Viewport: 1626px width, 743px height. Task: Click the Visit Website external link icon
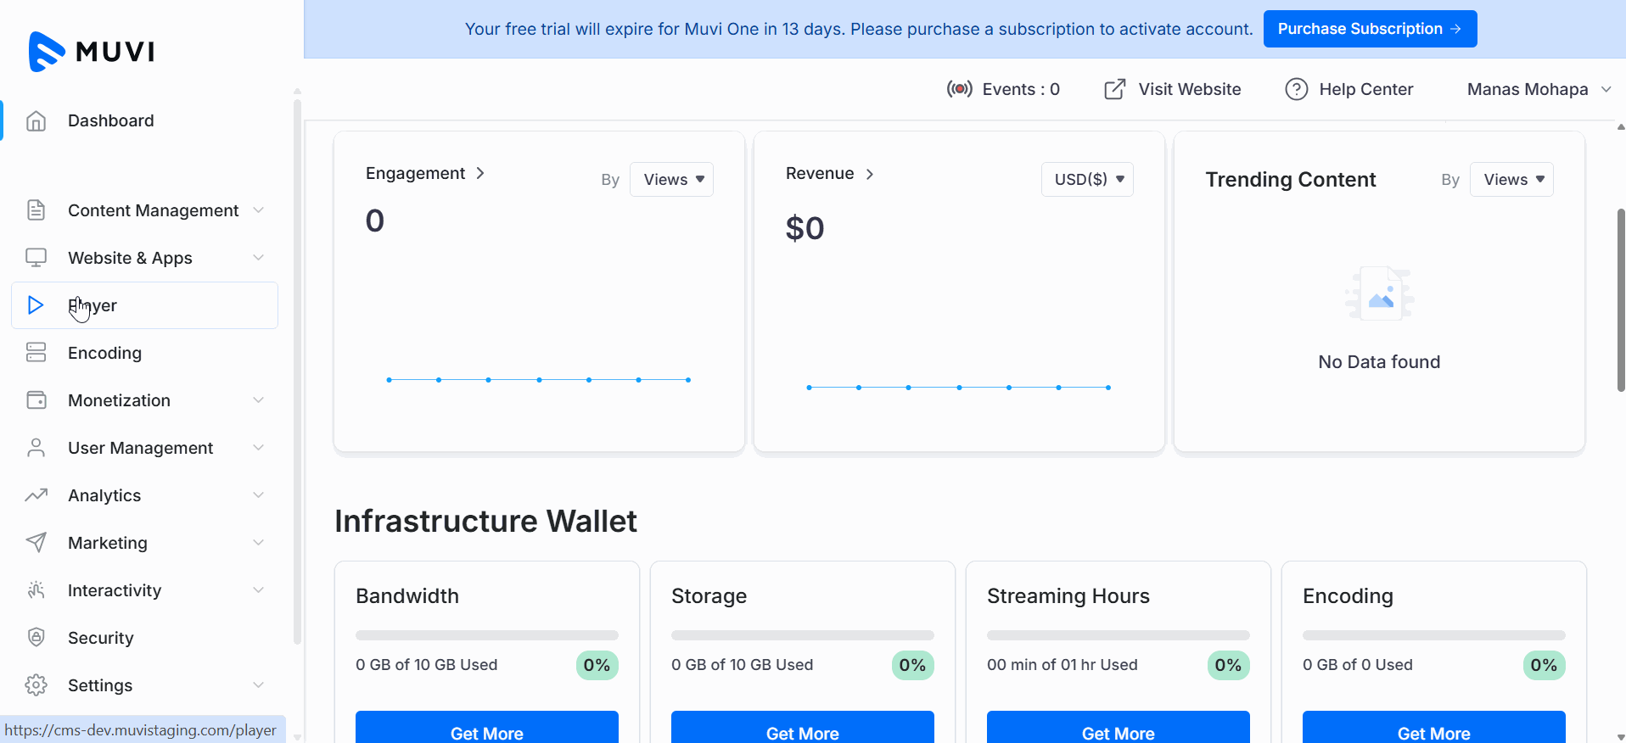(1114, 89)
